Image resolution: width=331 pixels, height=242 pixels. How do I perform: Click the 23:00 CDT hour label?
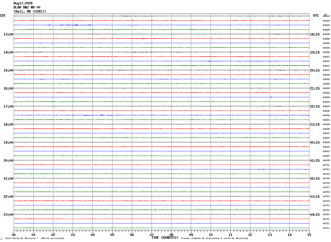pyautogui.click(x=8, y=215)
